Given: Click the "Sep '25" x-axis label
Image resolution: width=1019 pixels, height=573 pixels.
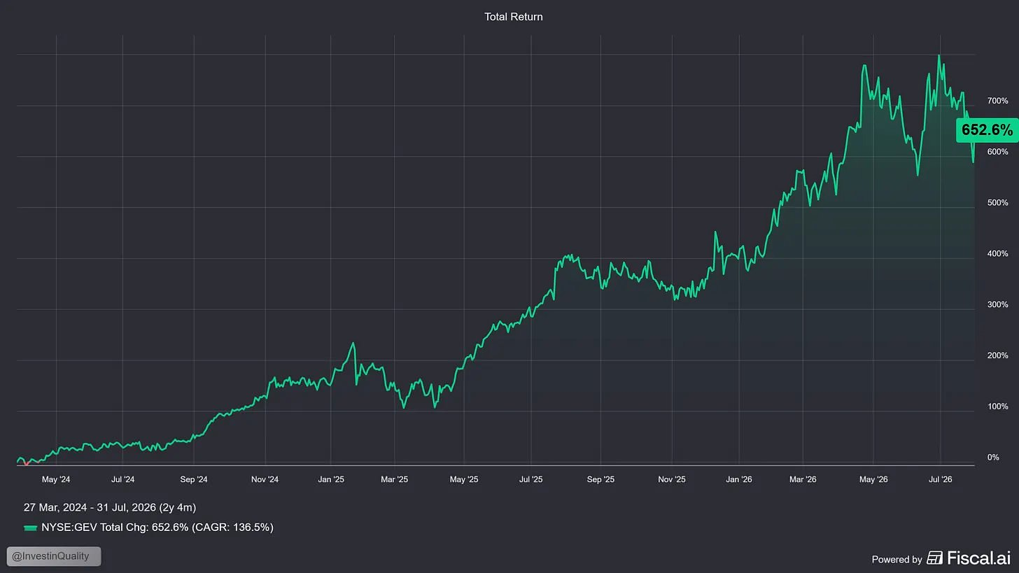Looking at the screenshot, I should click(600, 479).
